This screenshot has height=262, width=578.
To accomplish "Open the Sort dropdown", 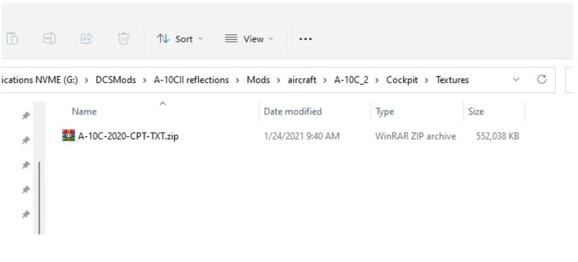I will click(180, 39).
